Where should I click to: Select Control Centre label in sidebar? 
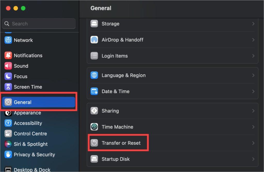(x=30, y=134)
